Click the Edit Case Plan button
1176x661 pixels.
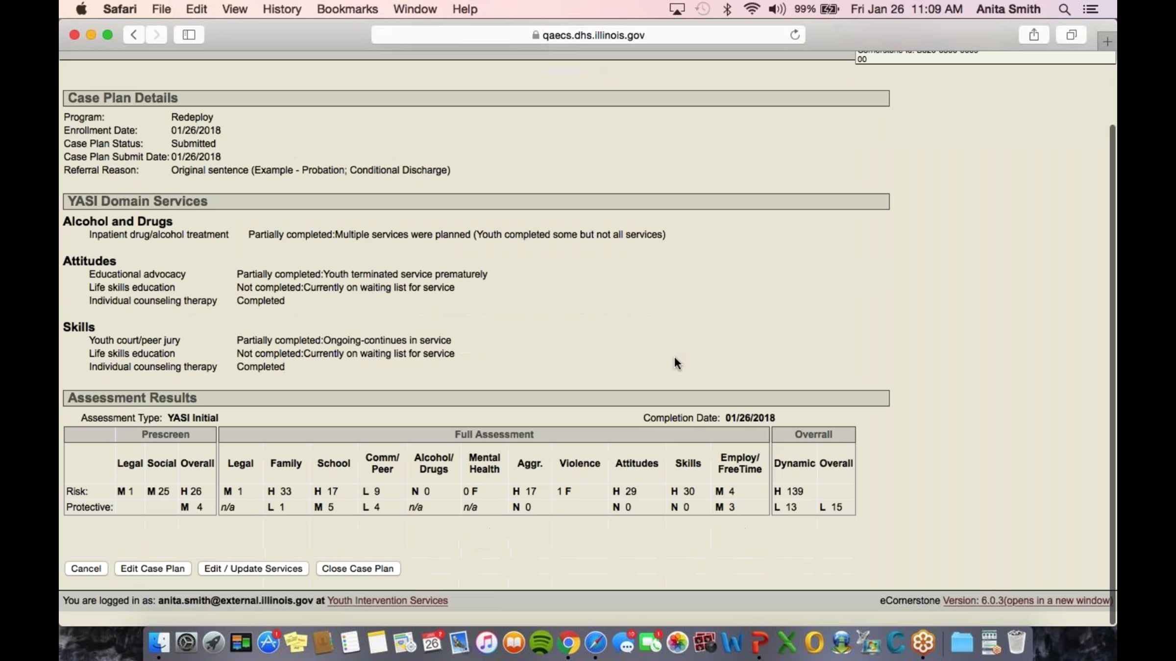153,568
